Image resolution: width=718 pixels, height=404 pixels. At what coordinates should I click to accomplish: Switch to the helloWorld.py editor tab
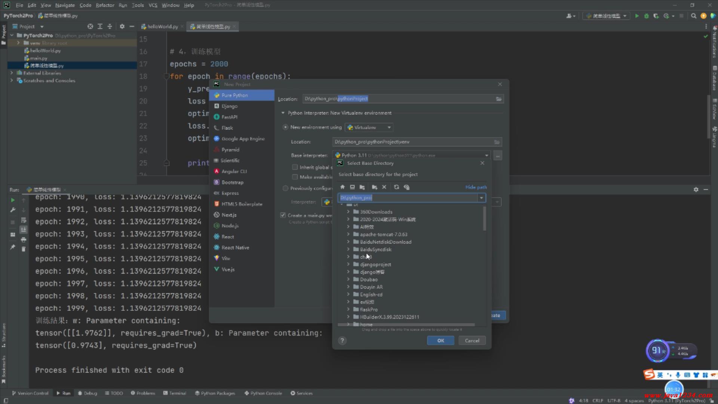tap(162, 27)
